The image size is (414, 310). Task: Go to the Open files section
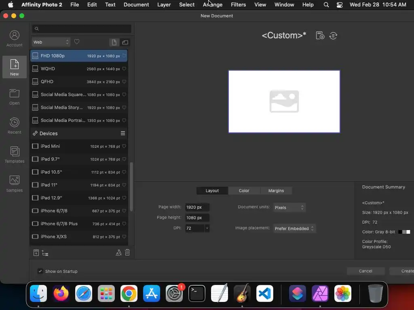click(x=14, y=97)
